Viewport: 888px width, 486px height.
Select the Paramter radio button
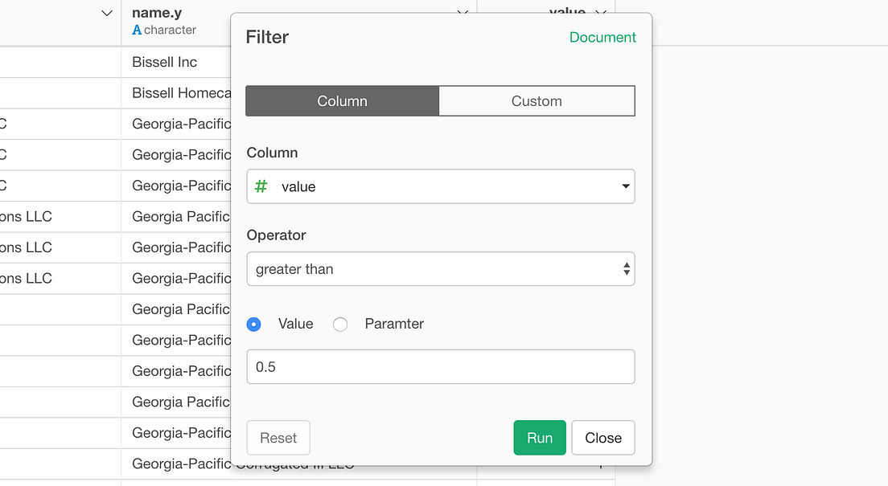tap(339, 324)
